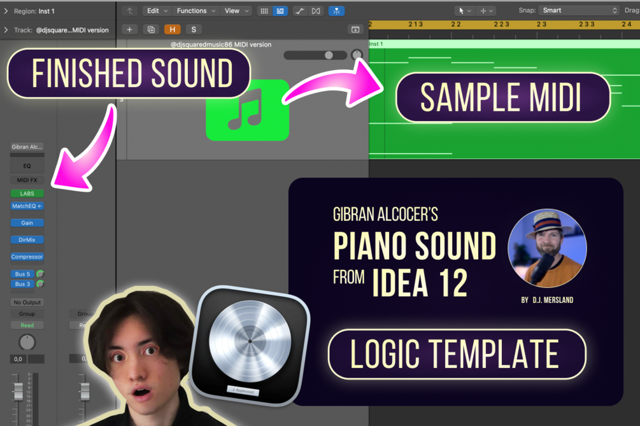Expand the Region: Inst 1 inspector
This screenshot has height=426, width=640.
[6, 11]
